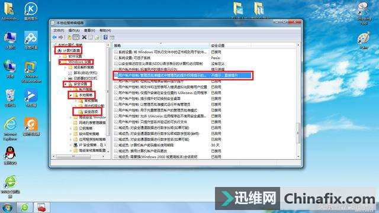Launch the blue K music player icon
The height and width of the screenshot is (213, 379).
[x=31, y=11]
